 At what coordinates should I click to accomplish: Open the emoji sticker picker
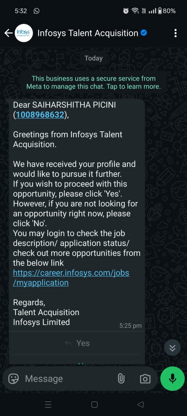14,379
